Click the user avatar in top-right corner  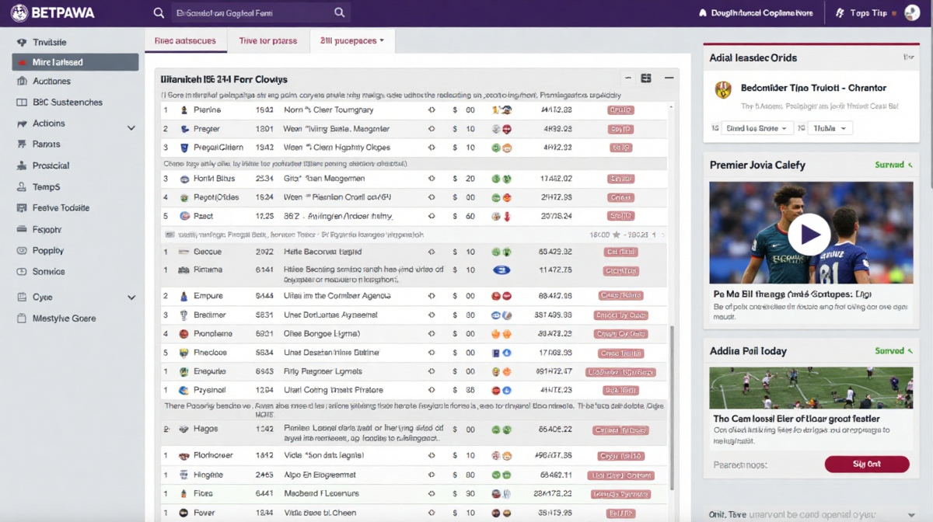912,13
